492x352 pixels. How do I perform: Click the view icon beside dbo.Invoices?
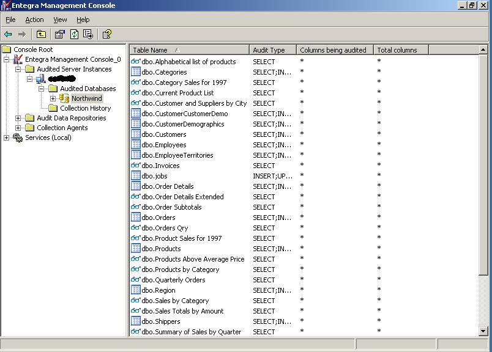pyautogui.click(x=135, y=166)
